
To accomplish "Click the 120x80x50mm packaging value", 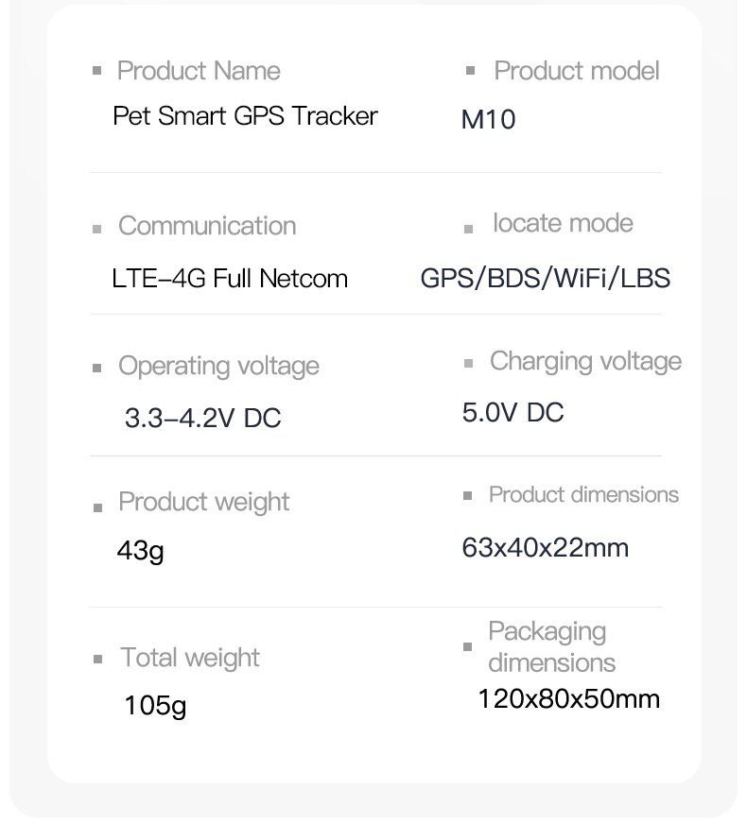I will pos(568,699).
